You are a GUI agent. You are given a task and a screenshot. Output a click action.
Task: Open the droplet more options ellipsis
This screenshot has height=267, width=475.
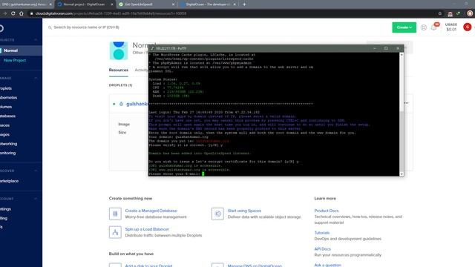[406, 103]
